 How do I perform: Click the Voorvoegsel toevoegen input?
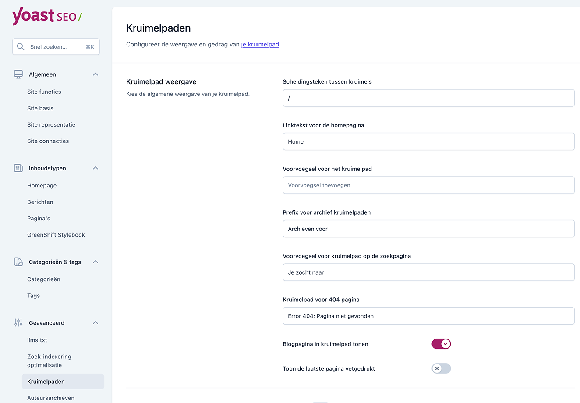point(428,185)
